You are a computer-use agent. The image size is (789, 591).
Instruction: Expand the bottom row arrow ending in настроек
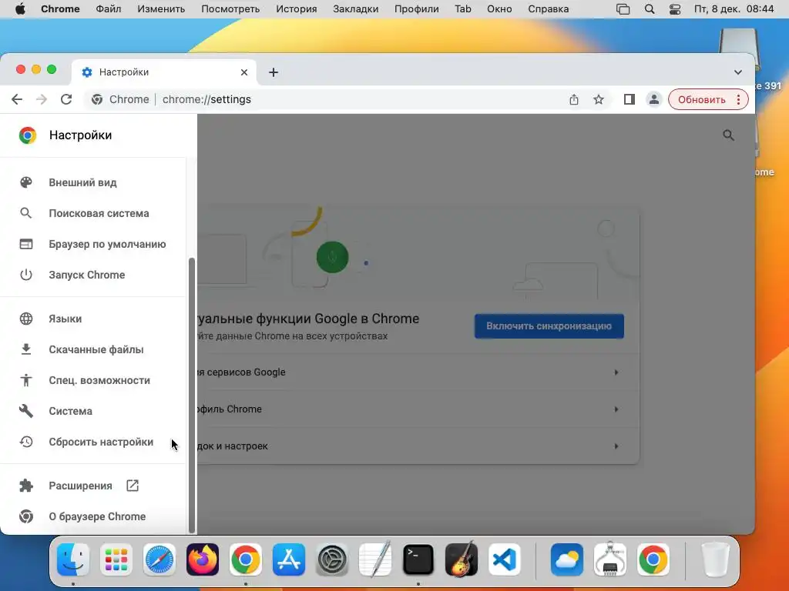pos(616,446)
